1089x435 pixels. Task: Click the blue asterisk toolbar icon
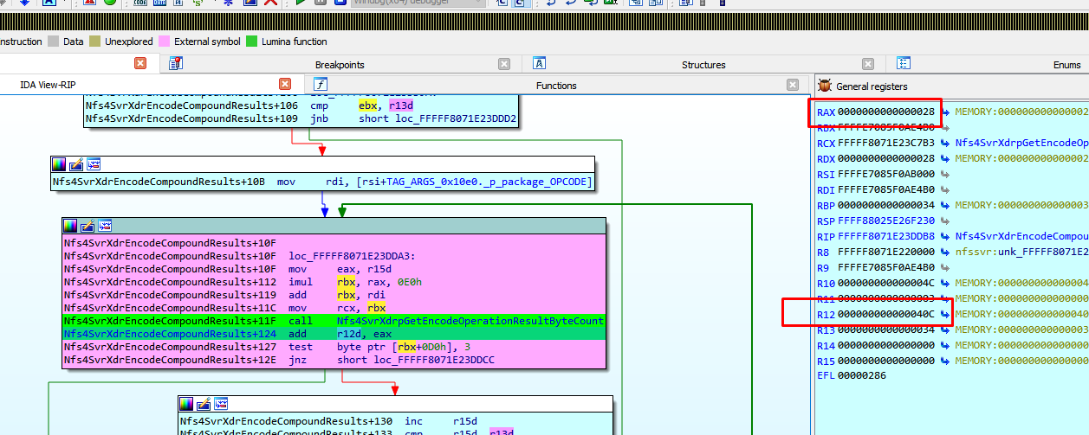[228, 3]
